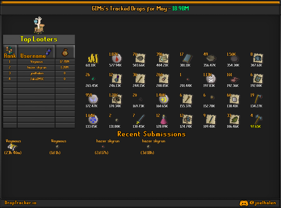
Task: Click the item icon worth 192.36K
Action: [234, 79]
